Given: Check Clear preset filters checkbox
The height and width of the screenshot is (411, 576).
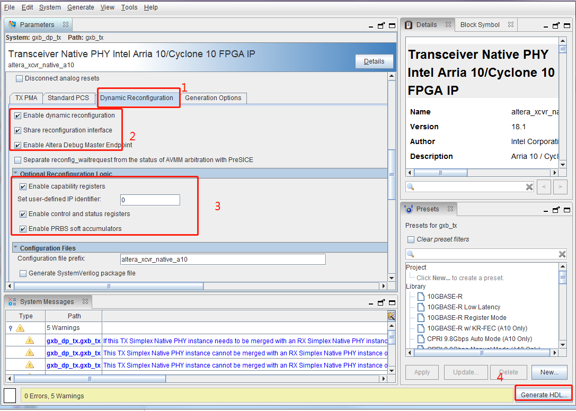Looking at the screenshot, I should (x=411, y=239).
